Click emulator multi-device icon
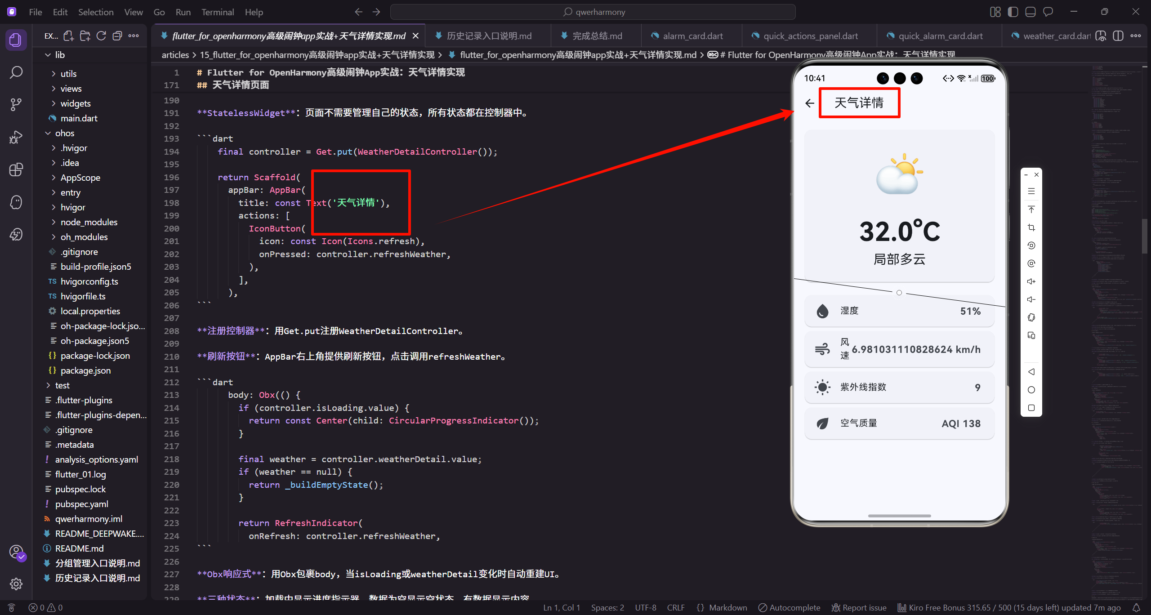1151x615 pixels. click(x=1031, y=335)
